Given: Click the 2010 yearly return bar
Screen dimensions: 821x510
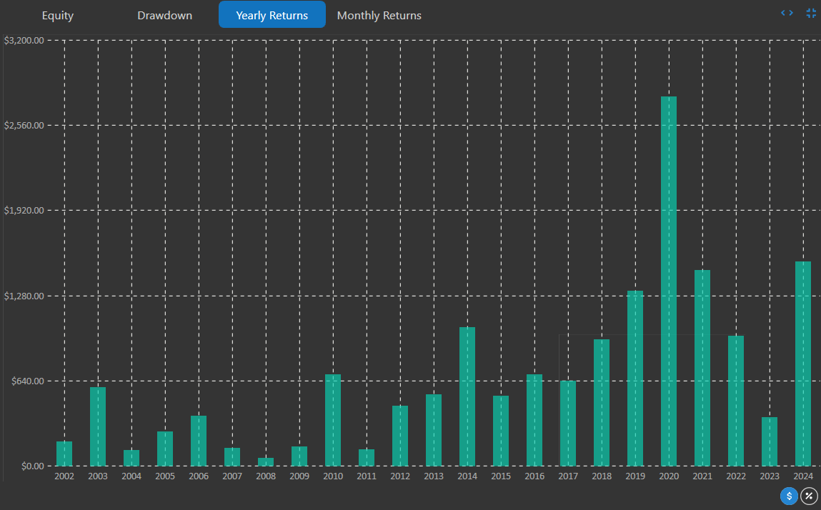Looking at the screenshot, I should coord(333,420).
